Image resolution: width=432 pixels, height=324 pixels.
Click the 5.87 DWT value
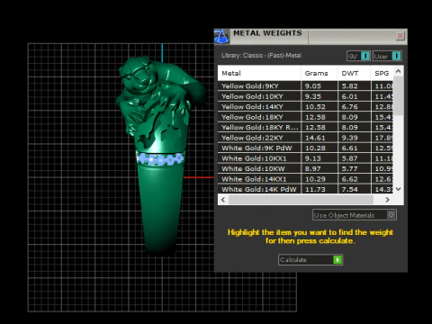click(350, 158)
